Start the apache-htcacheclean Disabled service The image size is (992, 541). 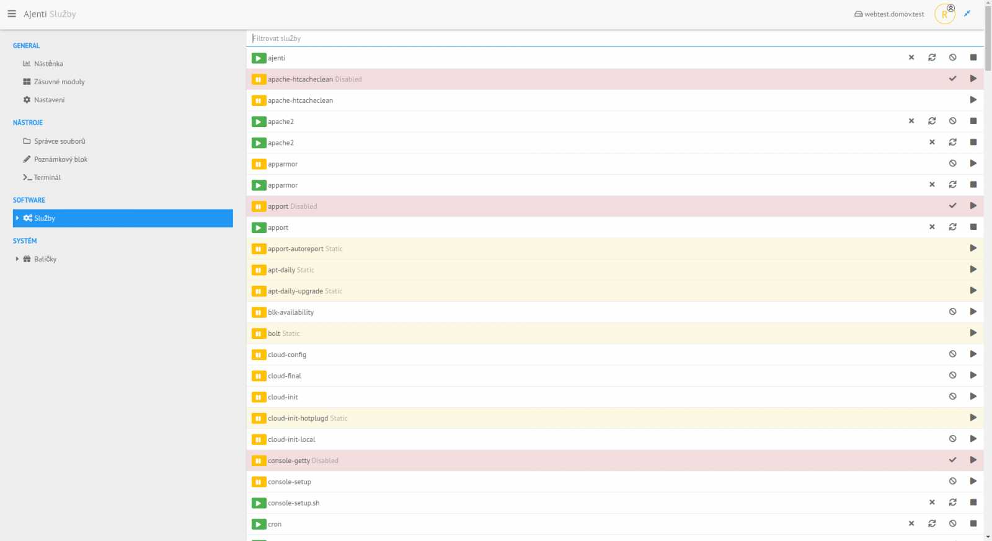coord(973,79)
